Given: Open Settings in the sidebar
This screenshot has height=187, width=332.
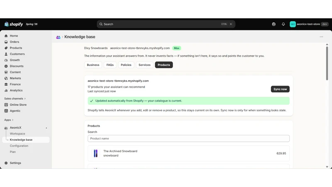Looking at the screenshot, I should [x=15, y=163].
